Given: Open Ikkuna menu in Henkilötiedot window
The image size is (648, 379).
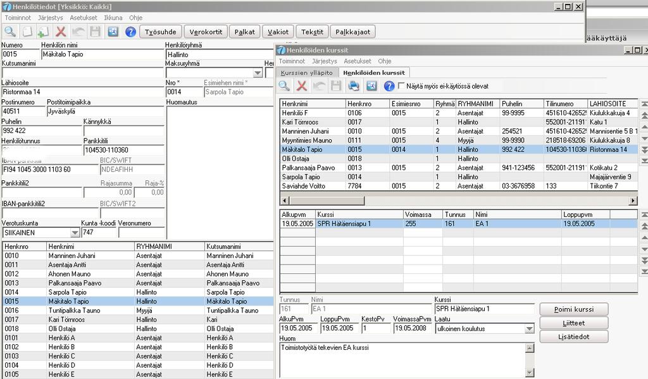Looking at the screenshot, I should click(113, 18).
